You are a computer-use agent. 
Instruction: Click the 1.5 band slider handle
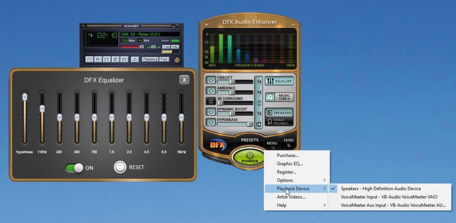click(x=112, y=117)
